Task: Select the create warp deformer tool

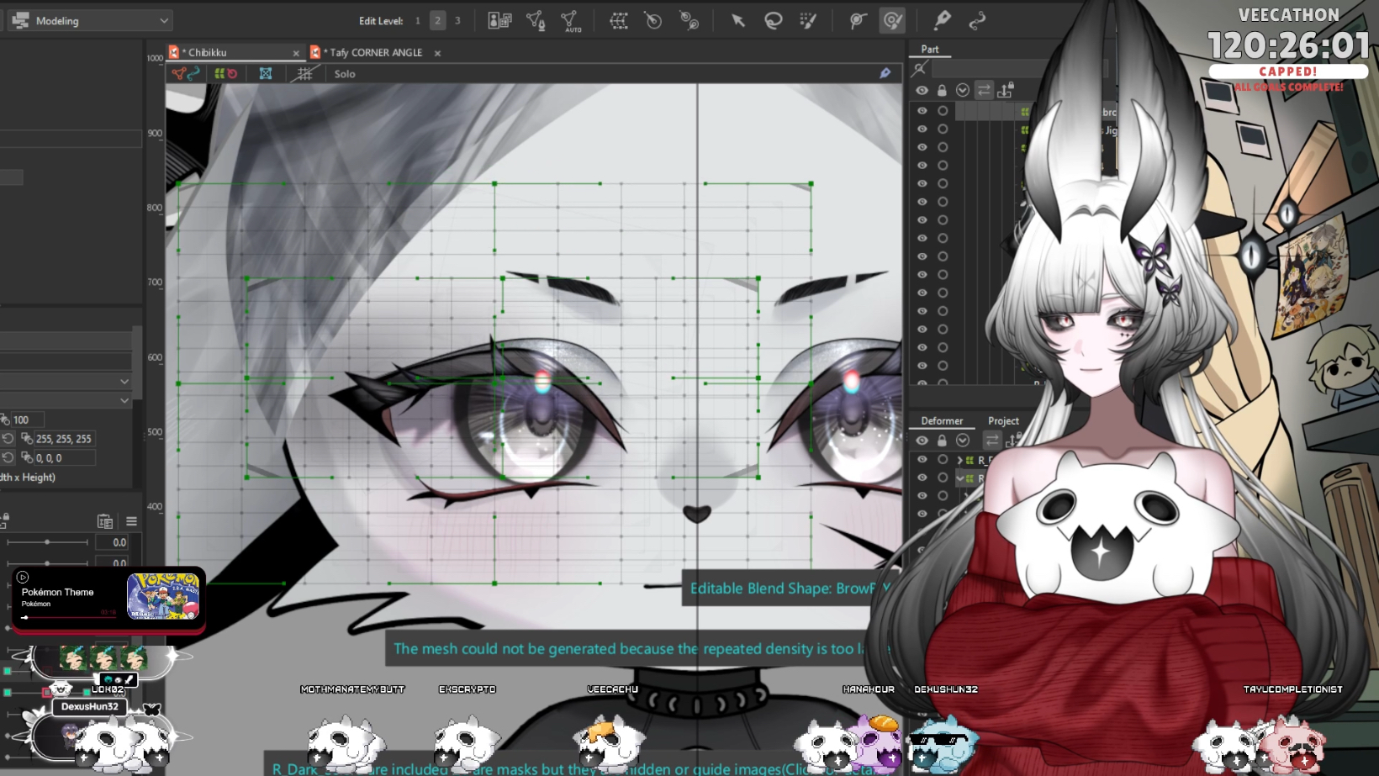Action: point(619,20)
